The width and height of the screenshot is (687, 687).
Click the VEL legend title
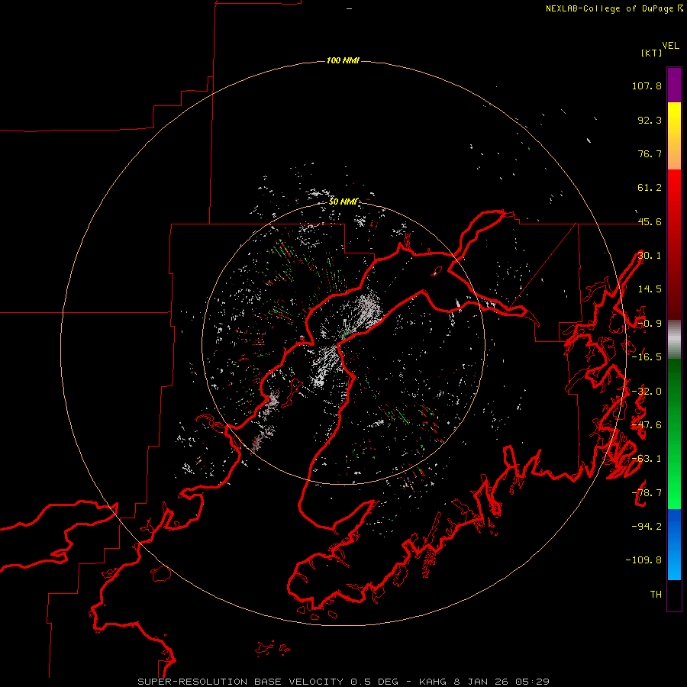pyautogui.click(x=670, y=46)
